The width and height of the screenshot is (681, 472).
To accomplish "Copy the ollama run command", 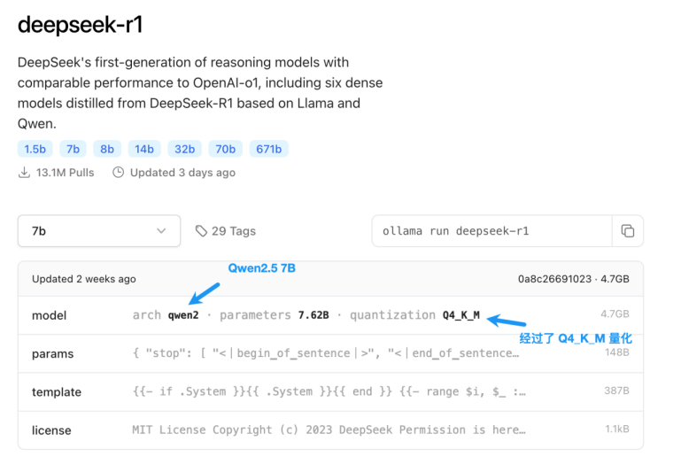I will click(627, 231).
